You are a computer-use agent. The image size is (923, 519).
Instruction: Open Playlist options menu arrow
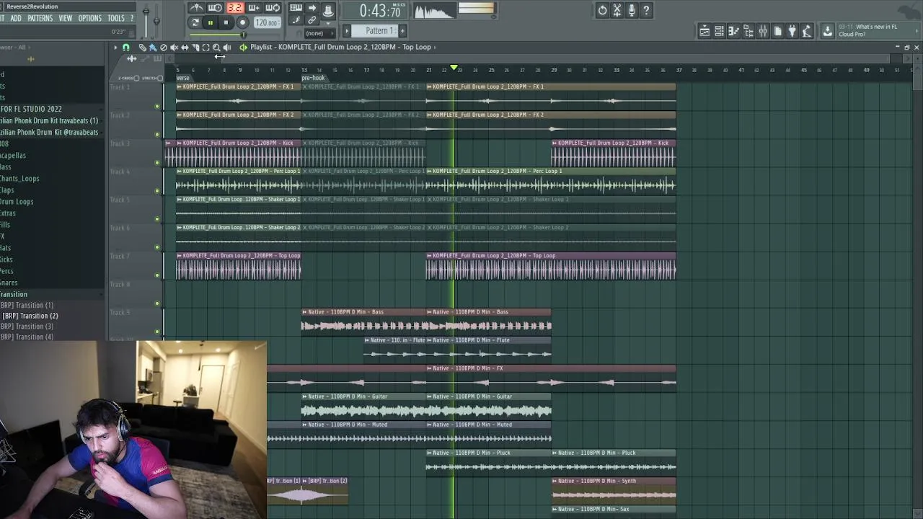(115, 48)
